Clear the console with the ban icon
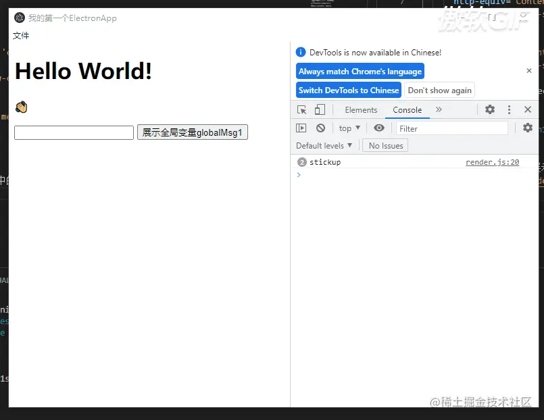 click(x=320, y=128)
